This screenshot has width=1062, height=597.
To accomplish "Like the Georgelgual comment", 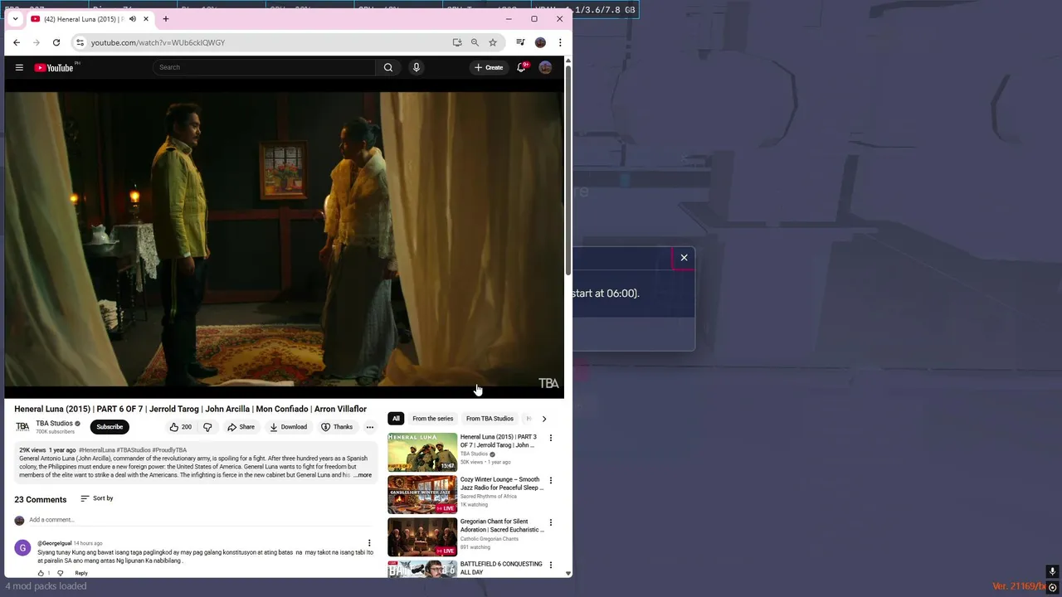I will tap(41, 573).
